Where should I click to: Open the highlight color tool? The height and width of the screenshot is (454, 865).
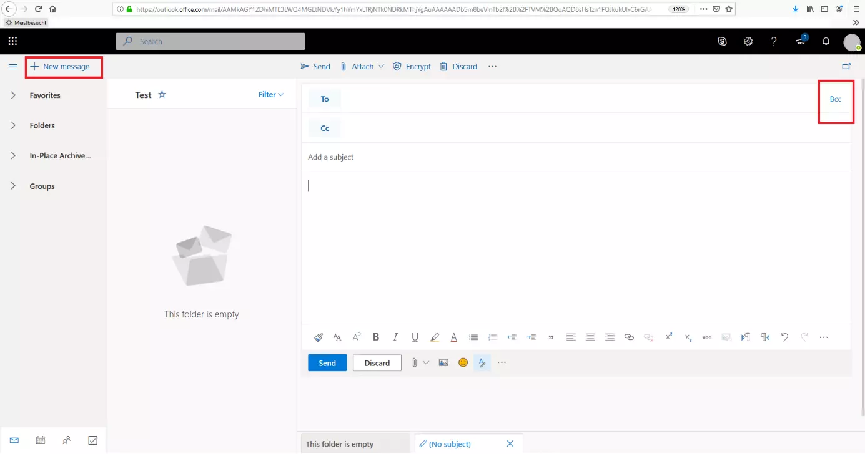(435, 337)
